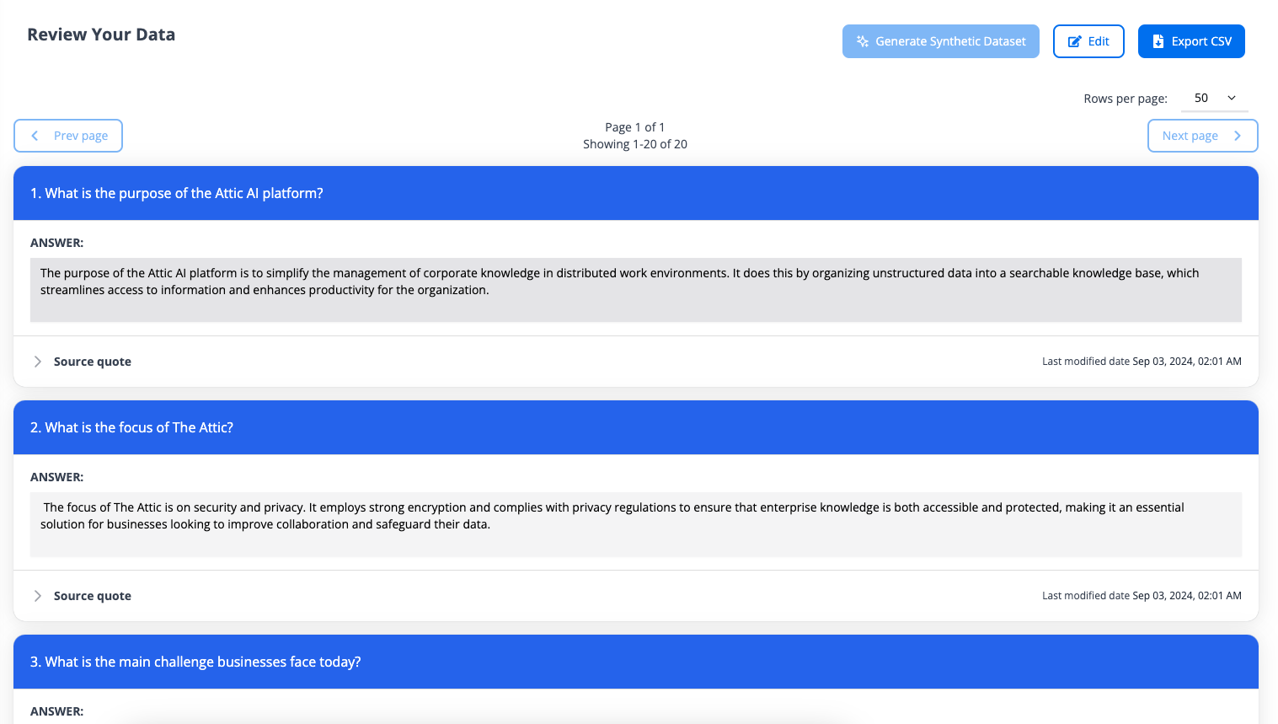The height and width of the screenshot is (724, 1278).
Task: Click the "Showing 1-20 of 20" text
Action: [x=634, y=144]
